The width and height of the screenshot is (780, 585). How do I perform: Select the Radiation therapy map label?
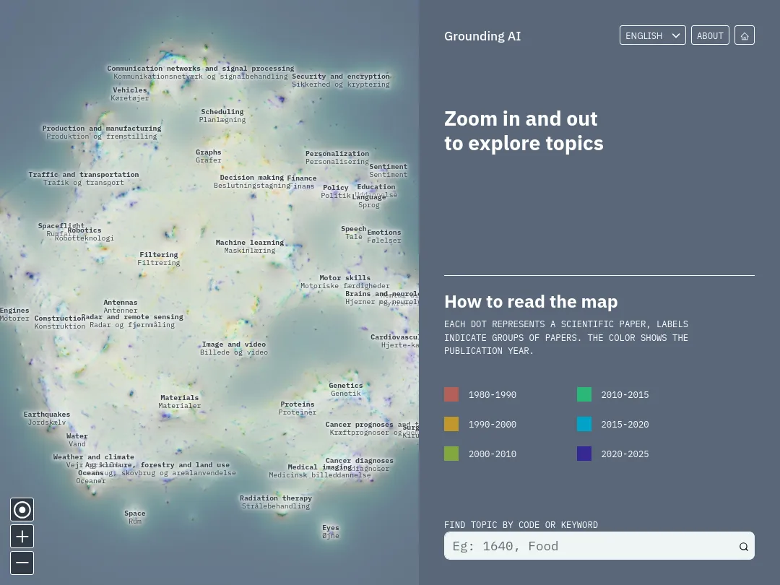[x=276, y=498]
